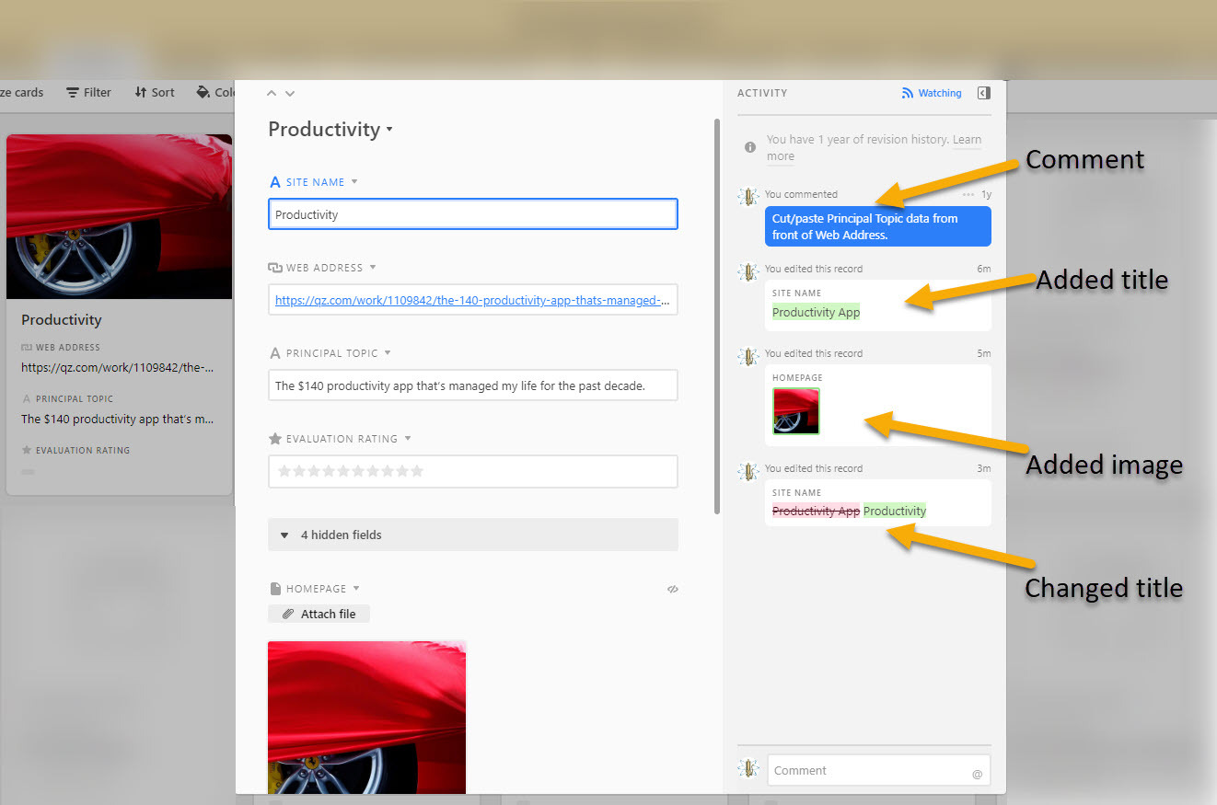The height and width of the screenshot is (805, 1217).
Task: Click the revision history info icon
Action: 750,147
